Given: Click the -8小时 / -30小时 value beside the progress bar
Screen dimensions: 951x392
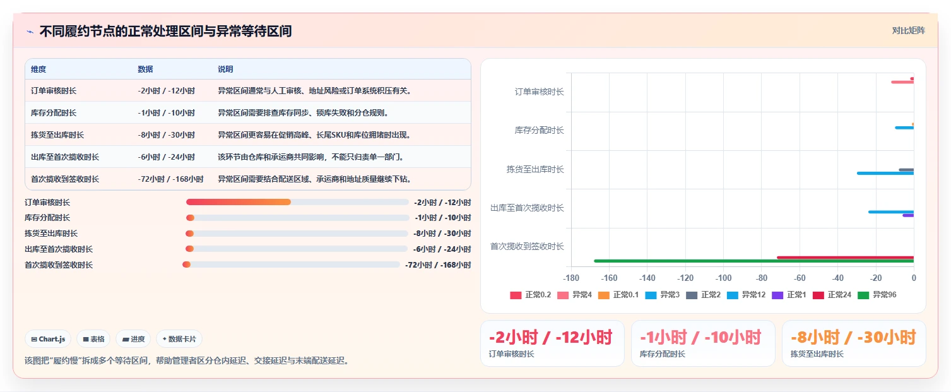Looking at the screenshot, I should [x=442, y=234].
